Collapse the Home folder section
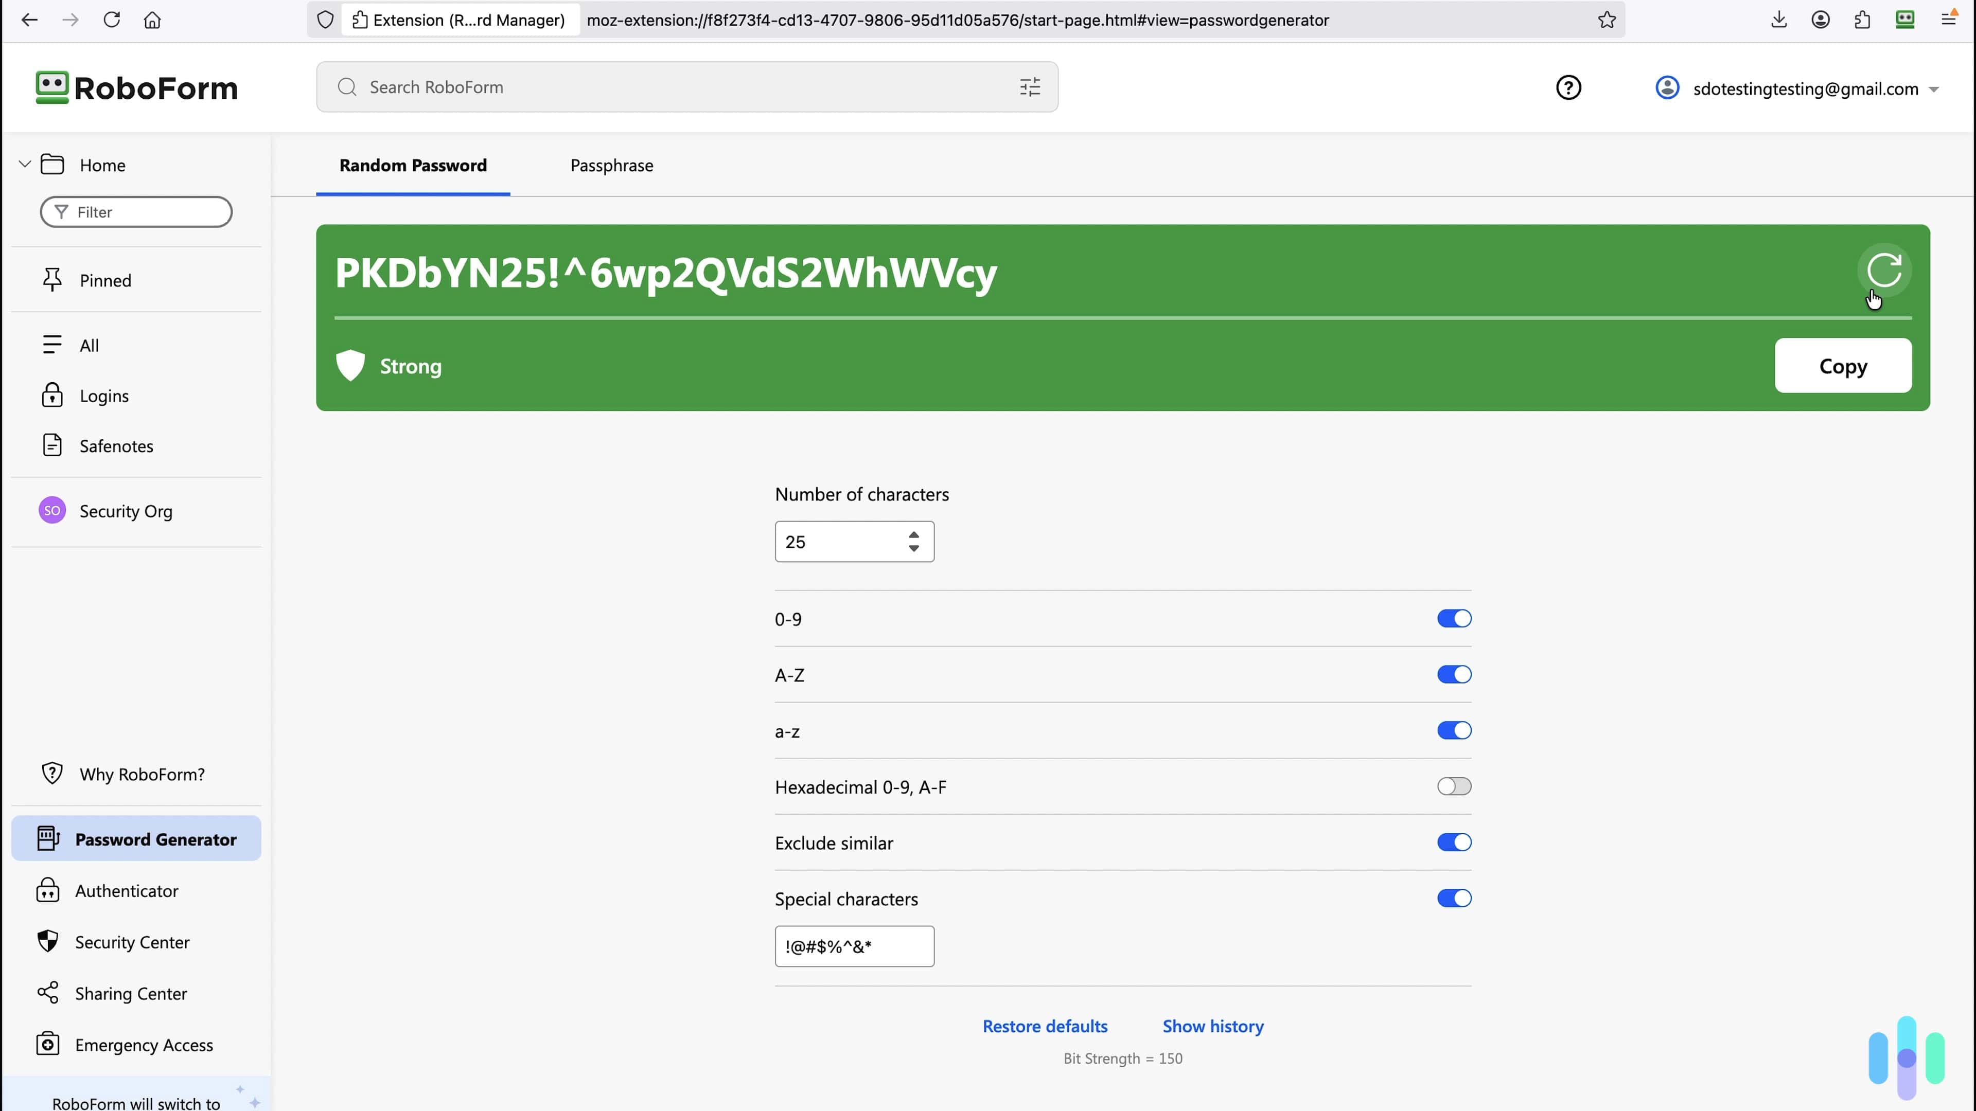1976x1111 pixels. coord(25,164)
